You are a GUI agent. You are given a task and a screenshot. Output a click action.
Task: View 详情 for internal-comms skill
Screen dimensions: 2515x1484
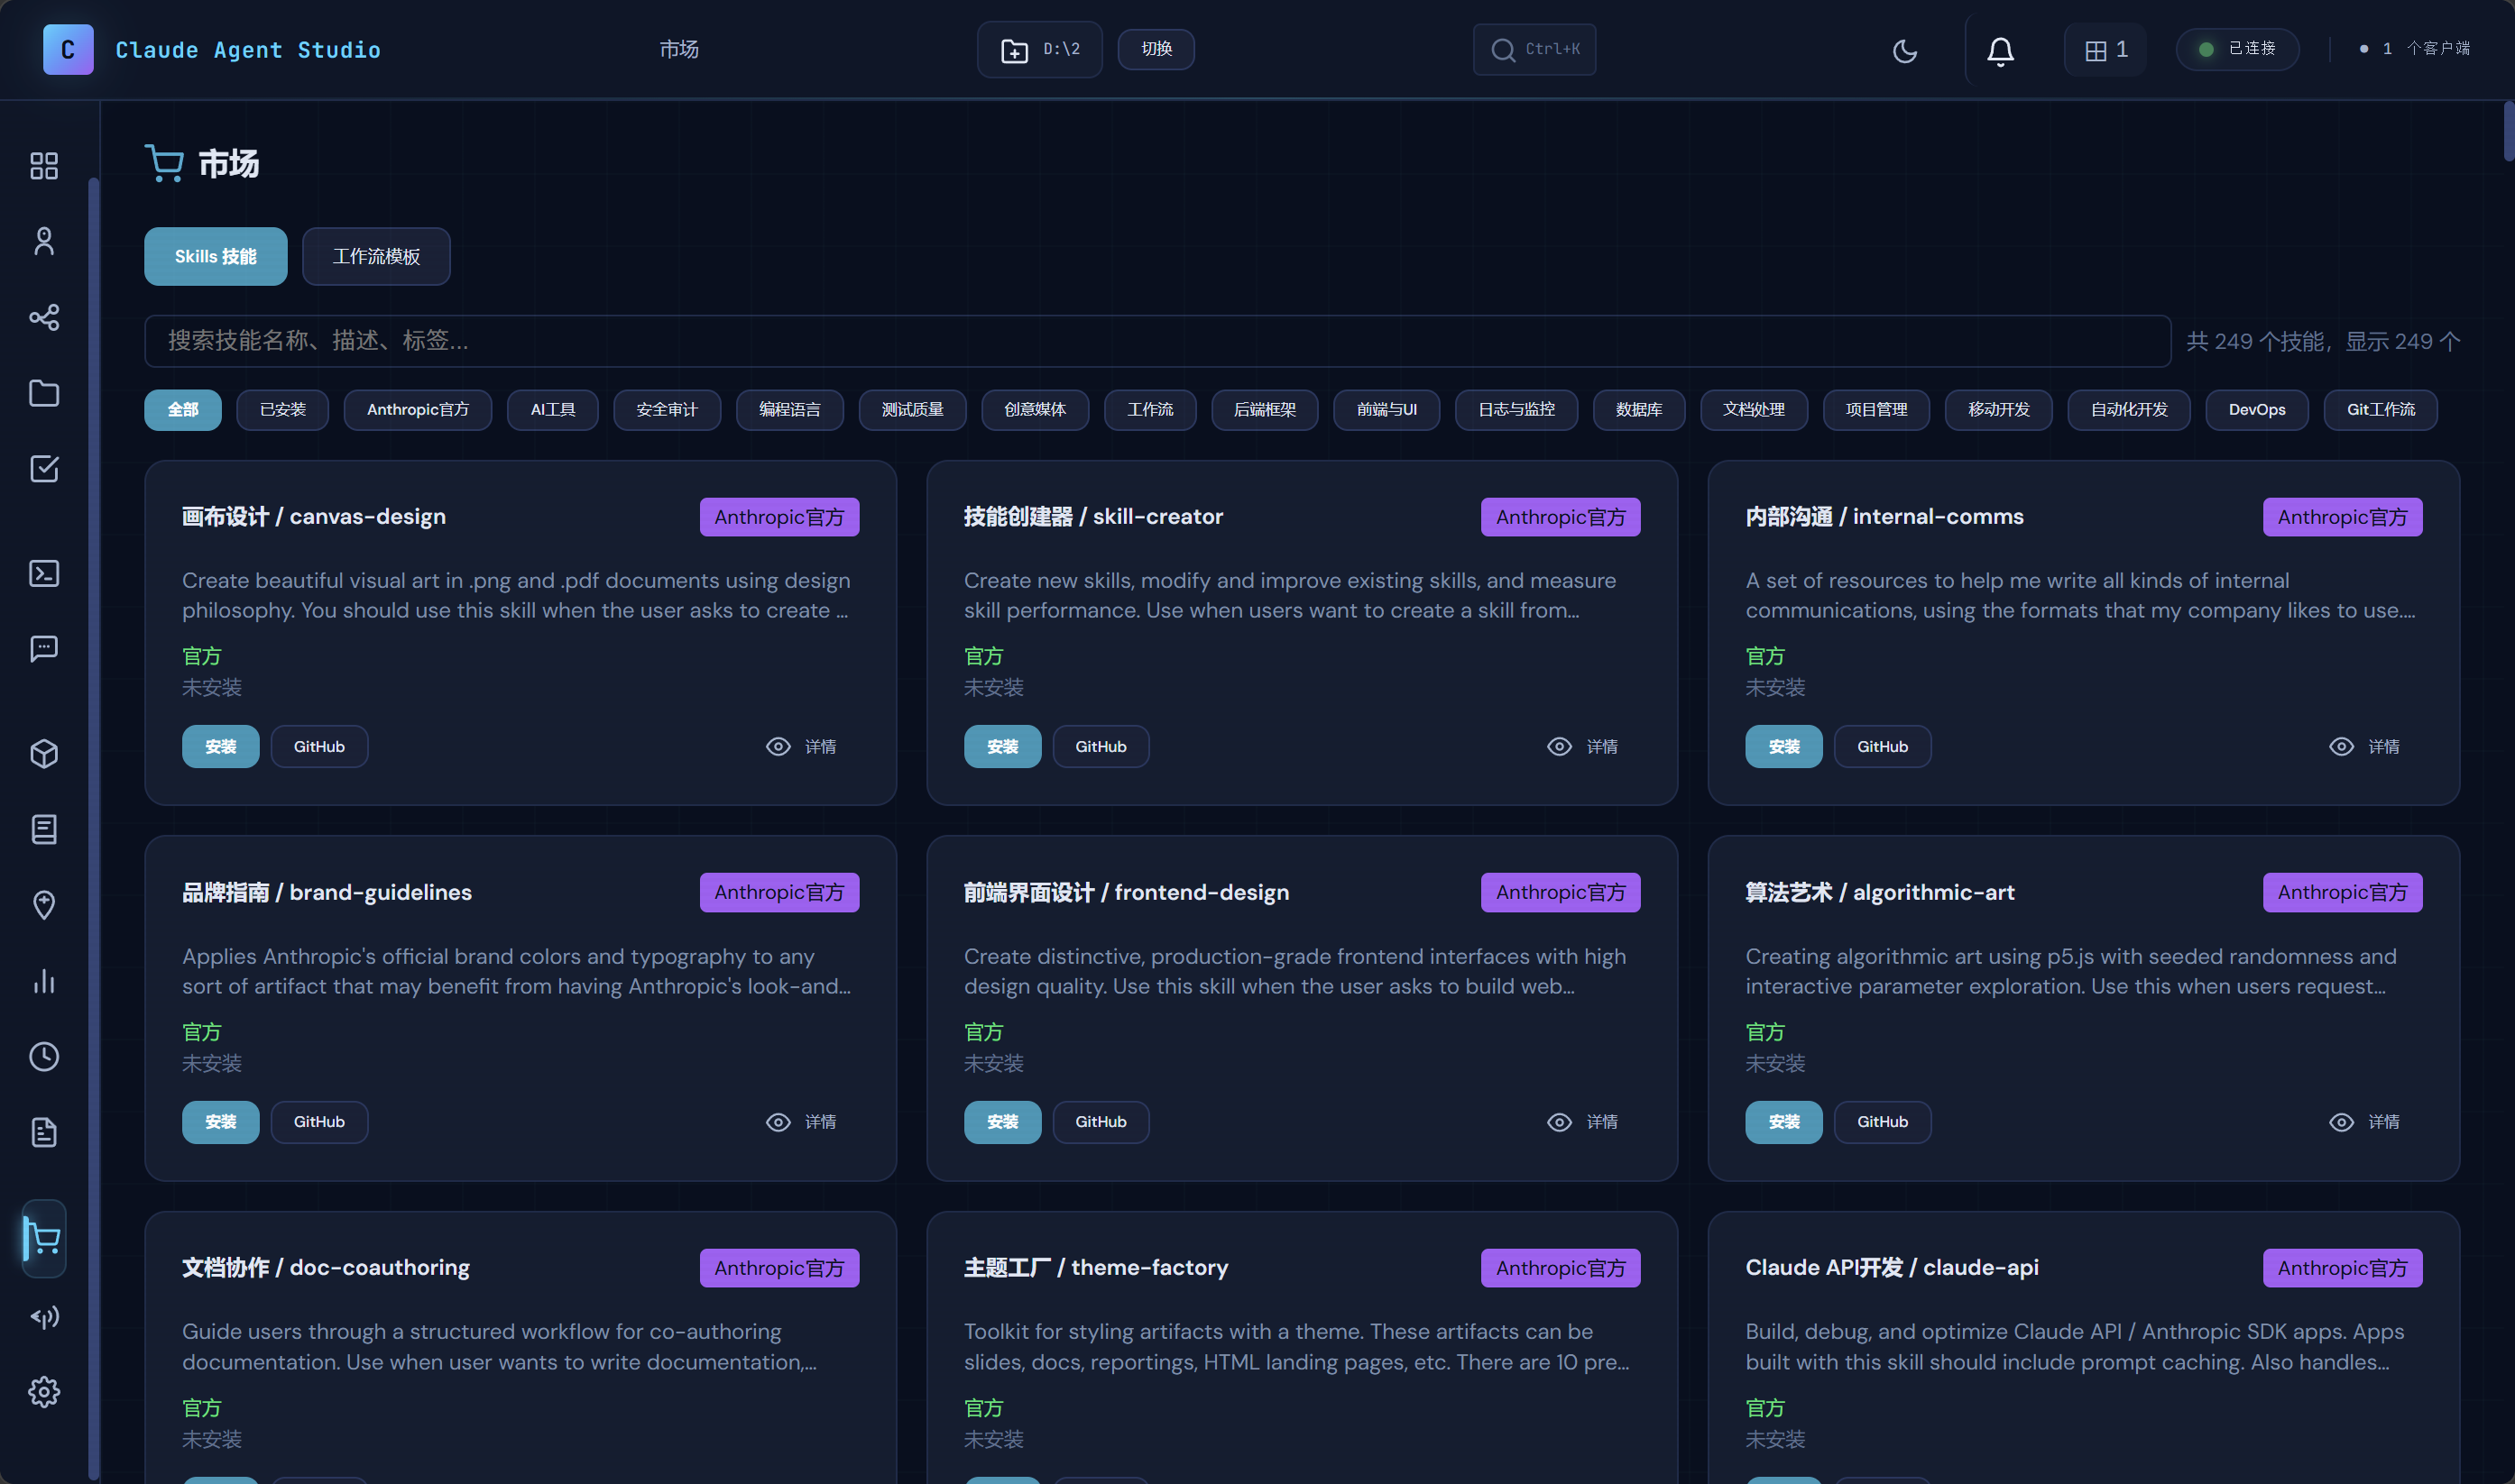[2365, 747]
